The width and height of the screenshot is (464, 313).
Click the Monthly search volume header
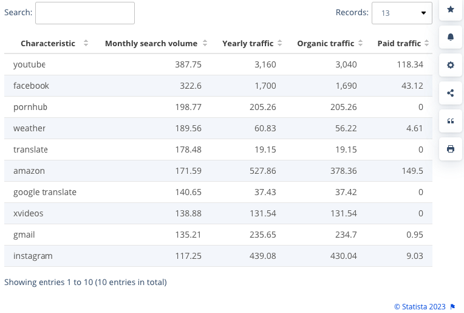[x=151, y=44]
